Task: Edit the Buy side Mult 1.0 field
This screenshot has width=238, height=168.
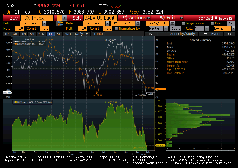Action: [19, 29]
